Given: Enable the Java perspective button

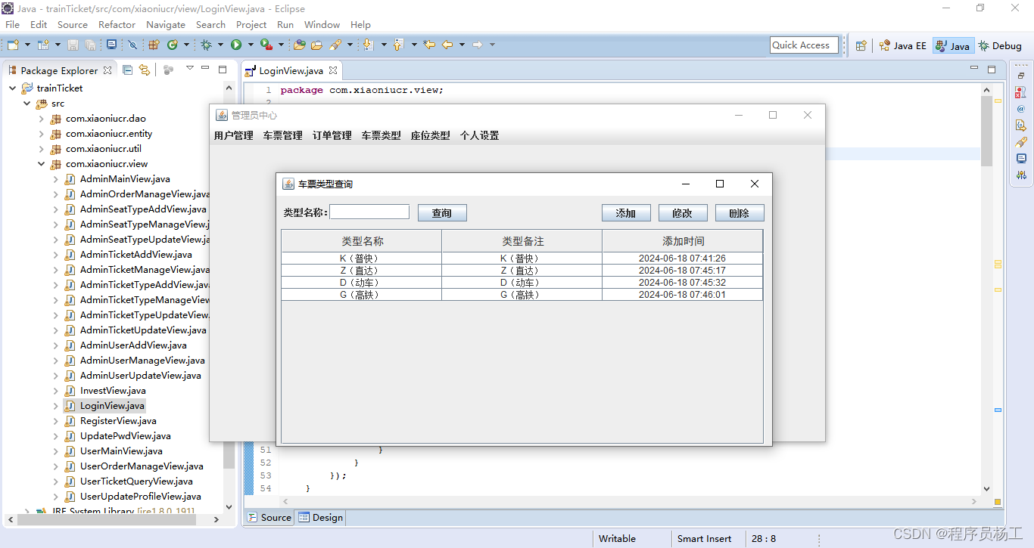Looking at the screenshot, I should [952, 45].
